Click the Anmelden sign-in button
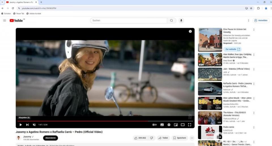This screenshot has height=146, width=272. tap(261, 21)
